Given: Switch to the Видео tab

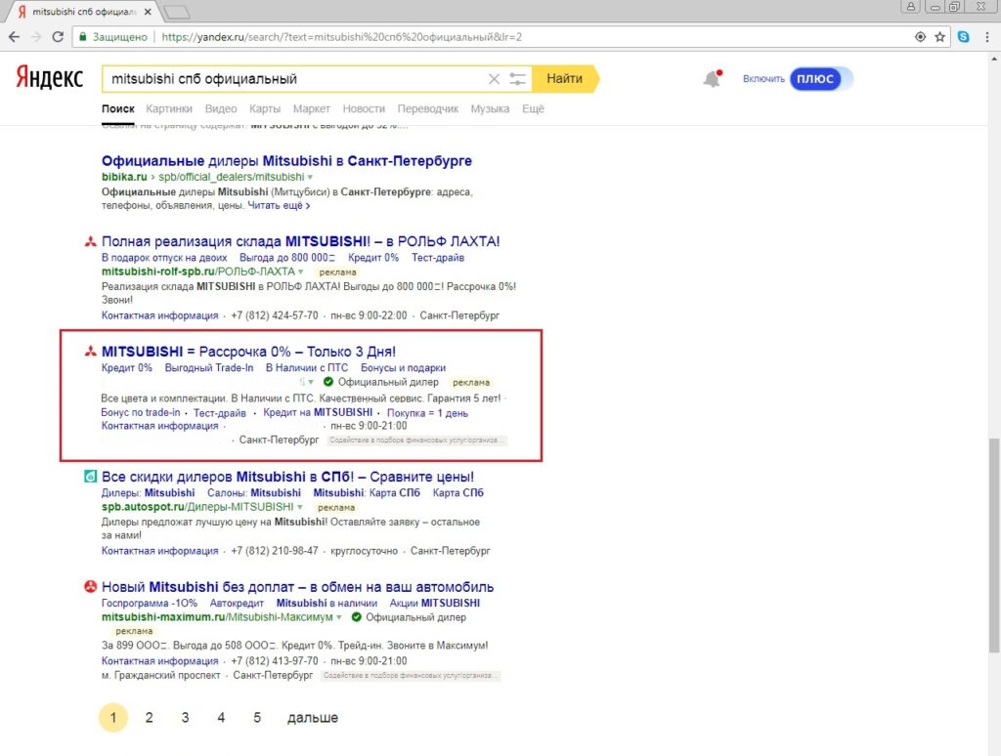Looking at the screenshot, I should (x=221, y=109).
